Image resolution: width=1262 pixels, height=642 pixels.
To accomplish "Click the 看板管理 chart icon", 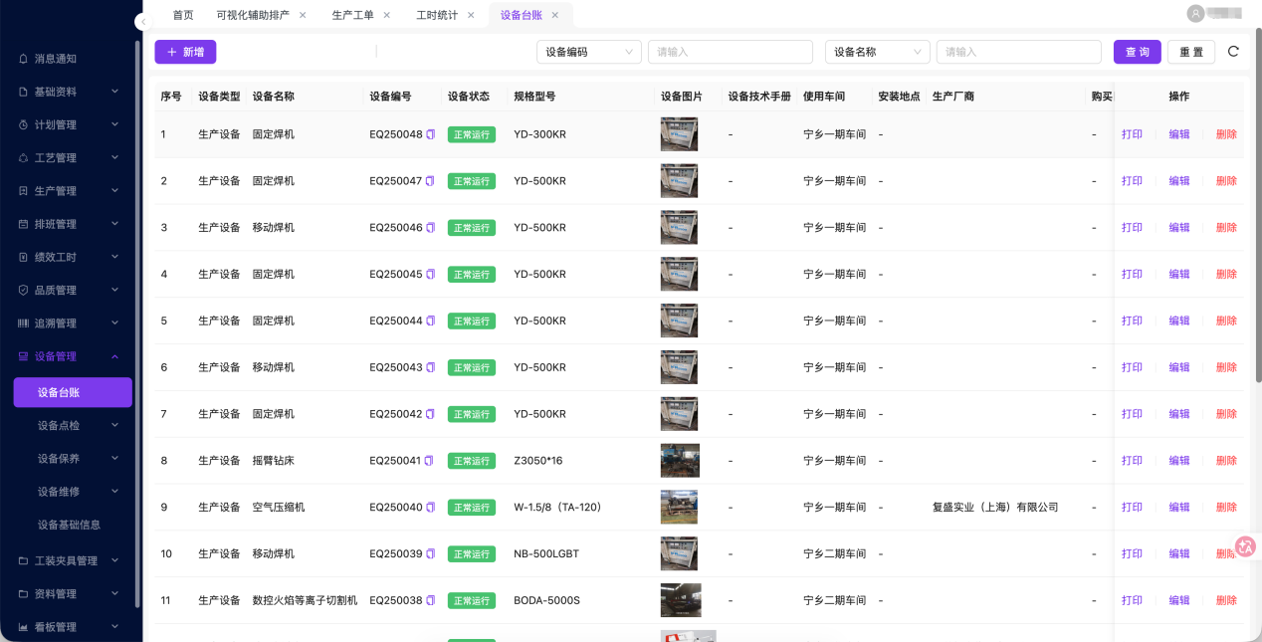I will tap(23, 627).
